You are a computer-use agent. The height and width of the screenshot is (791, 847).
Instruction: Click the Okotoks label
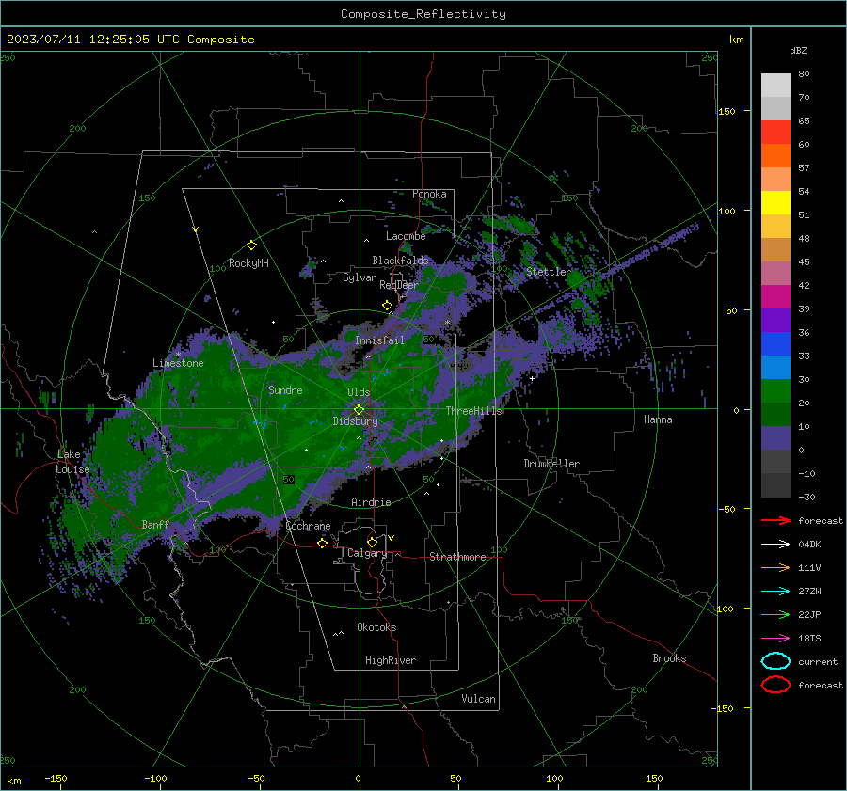click(x=376, y=627)
